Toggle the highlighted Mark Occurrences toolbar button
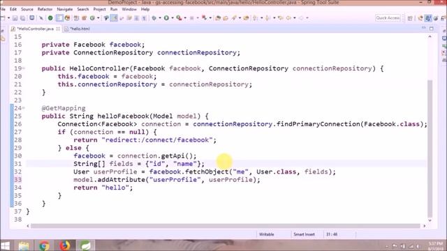Screen dimensions: 447x251 (114, 18)
